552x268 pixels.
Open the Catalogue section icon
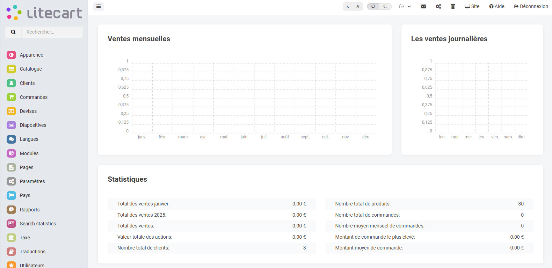point(11,69)
